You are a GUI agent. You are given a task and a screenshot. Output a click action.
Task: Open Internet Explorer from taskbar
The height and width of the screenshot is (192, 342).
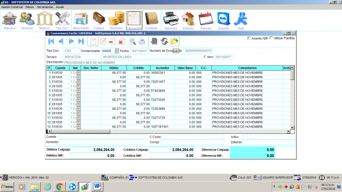click(47, 187)
